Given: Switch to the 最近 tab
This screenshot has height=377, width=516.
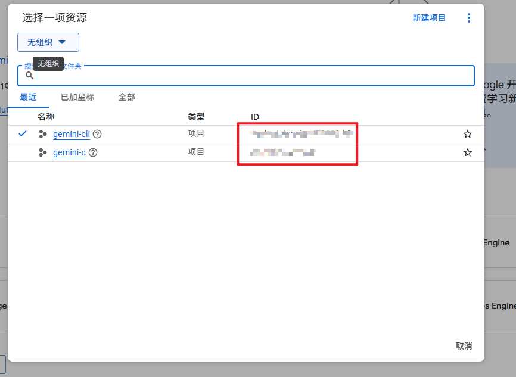Looking at the screenshot, I should [x=28, y=97].
